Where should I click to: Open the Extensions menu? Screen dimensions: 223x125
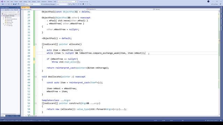[x=44, y=1]
